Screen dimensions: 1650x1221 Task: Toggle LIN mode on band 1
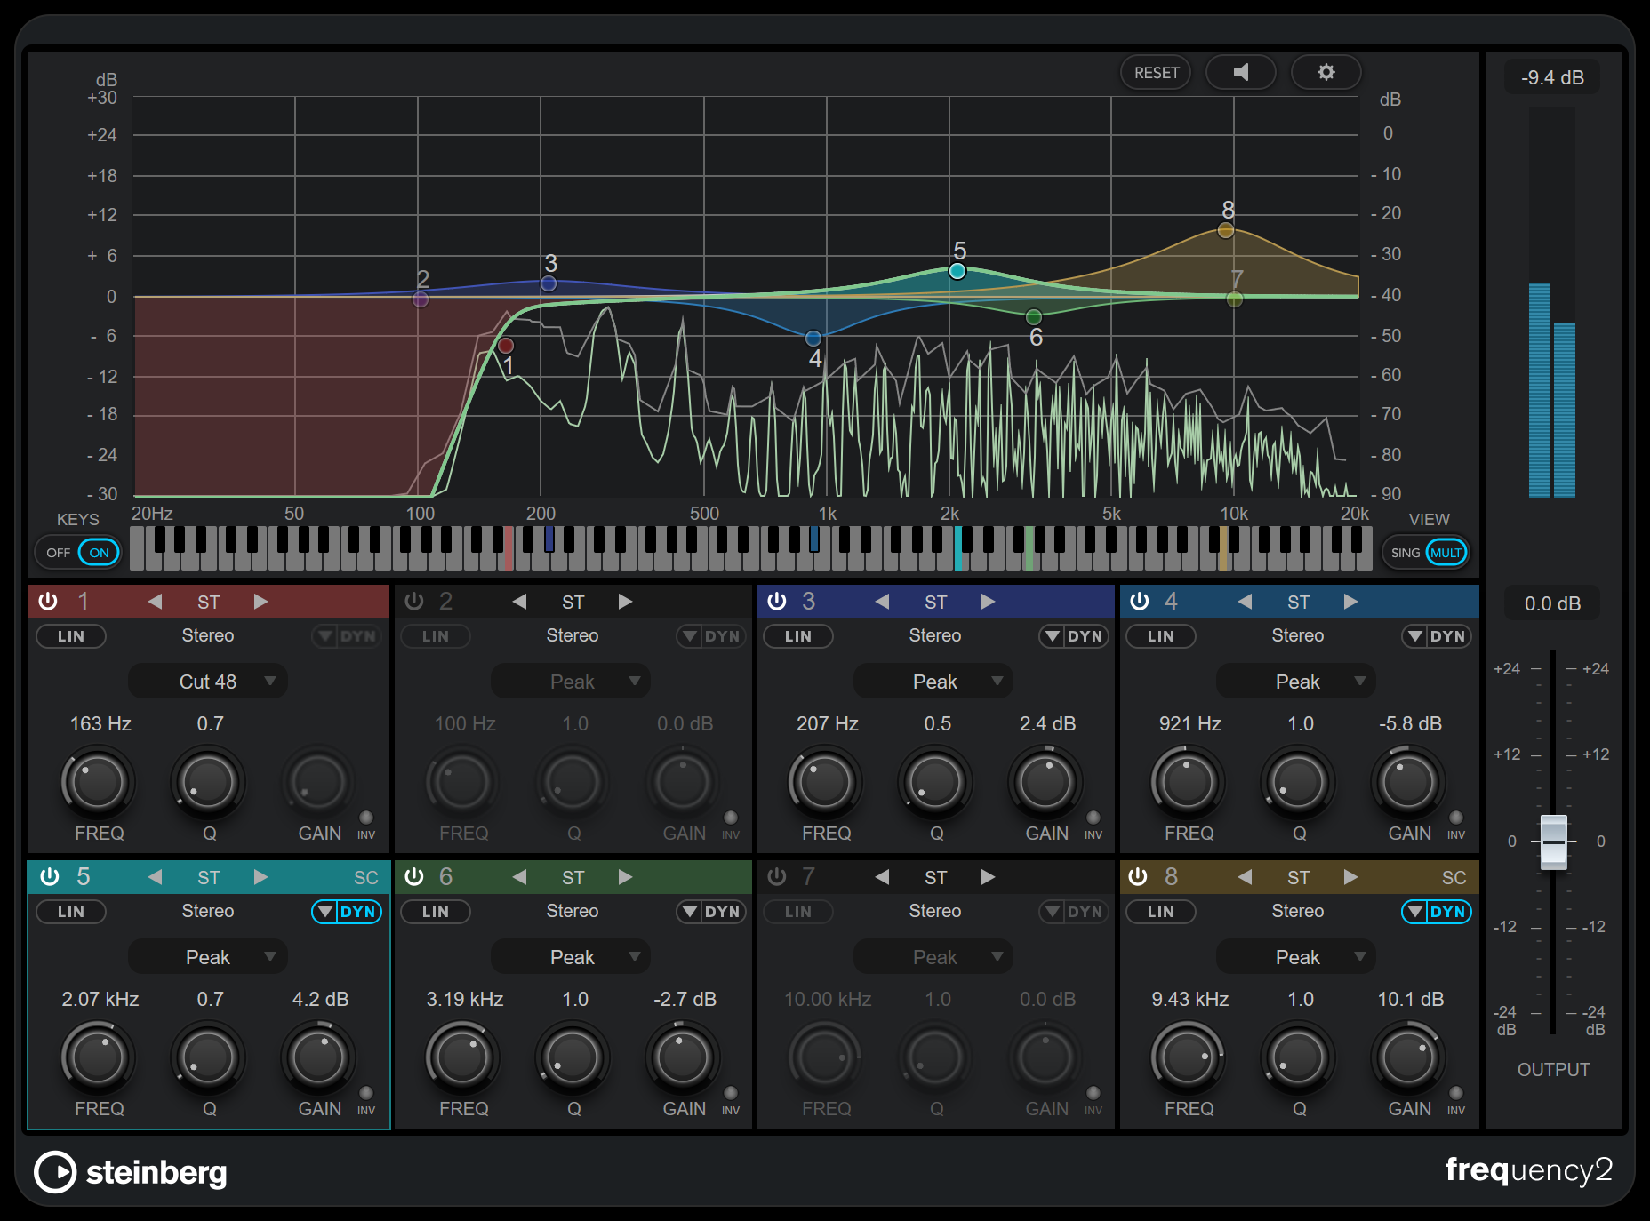(x=71, y=636)
